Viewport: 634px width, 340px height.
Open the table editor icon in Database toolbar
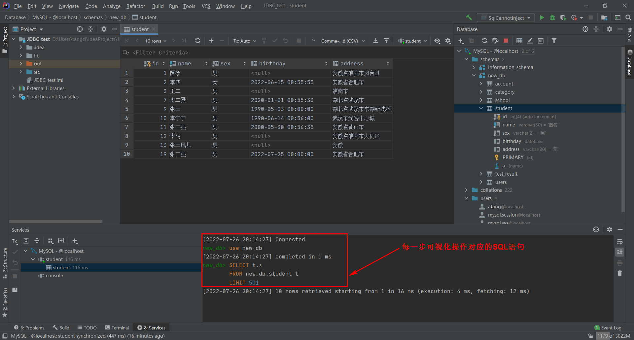pyautogui.click(x=519, y=41)
